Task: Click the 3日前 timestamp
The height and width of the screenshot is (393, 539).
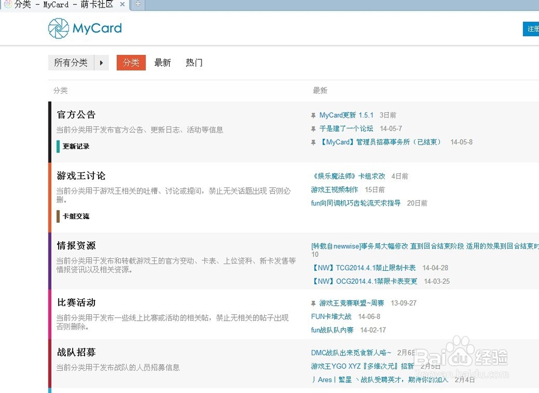Action: pyautogui.click(x=388, y=115)
